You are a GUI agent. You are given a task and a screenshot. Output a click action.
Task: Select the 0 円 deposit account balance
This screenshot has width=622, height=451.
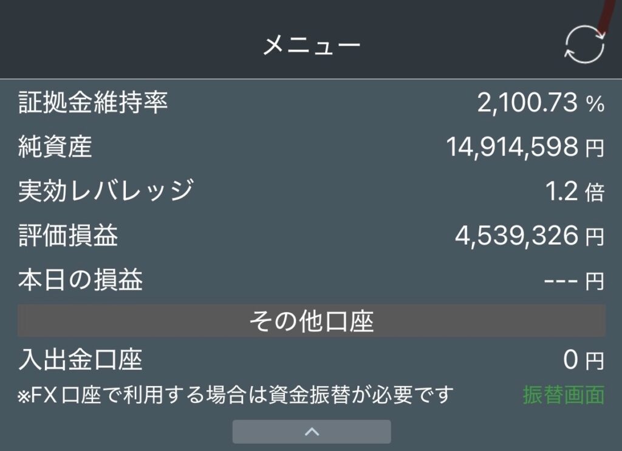(584, 360)
